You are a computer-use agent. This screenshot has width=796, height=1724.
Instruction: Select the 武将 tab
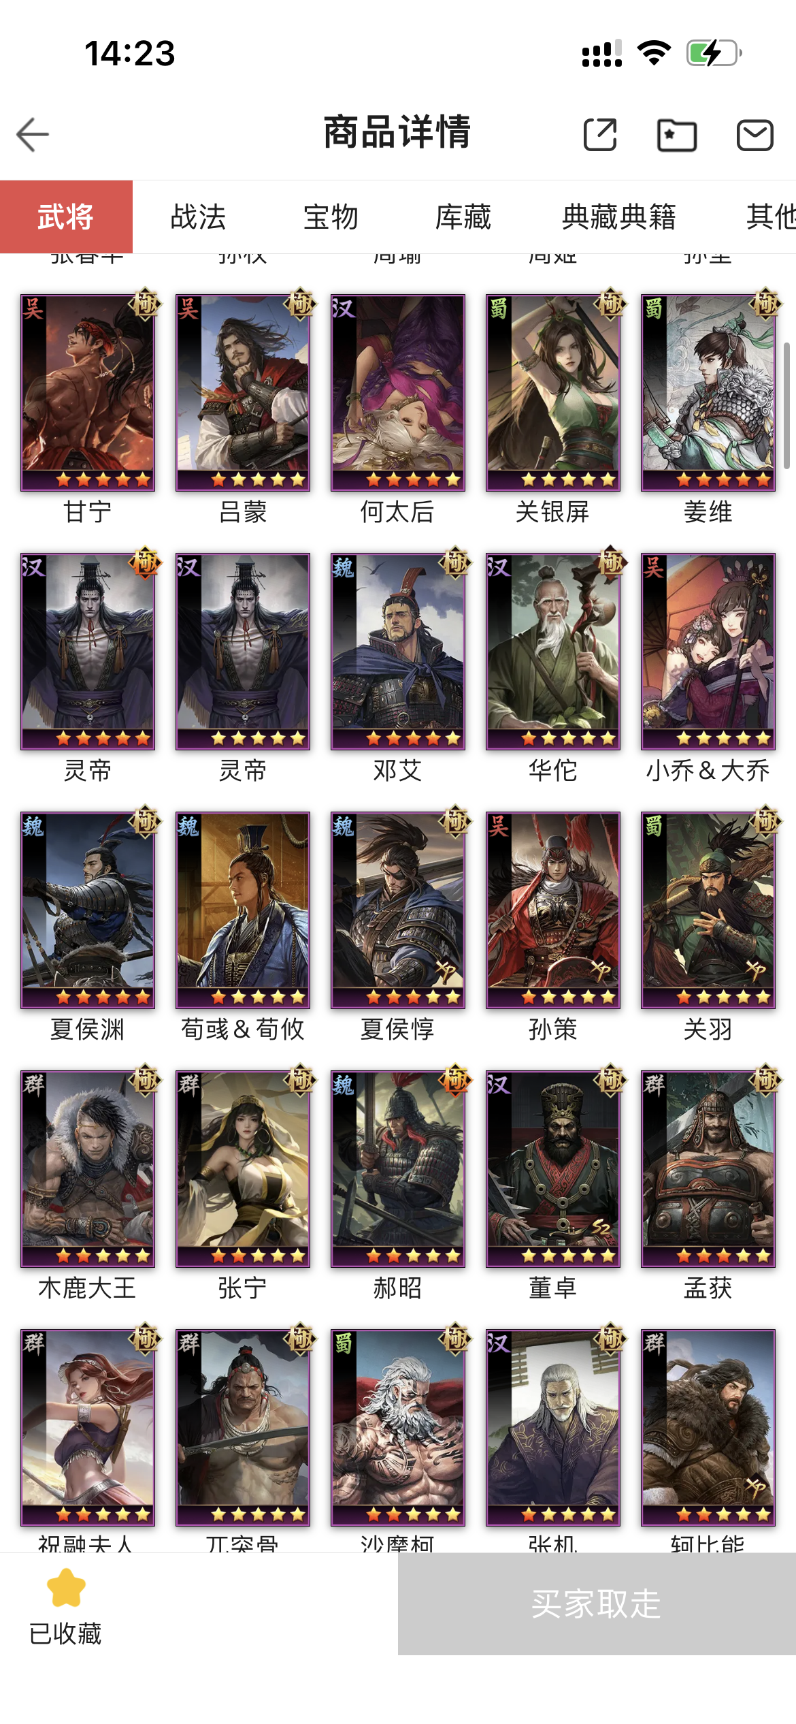[66, 217]
